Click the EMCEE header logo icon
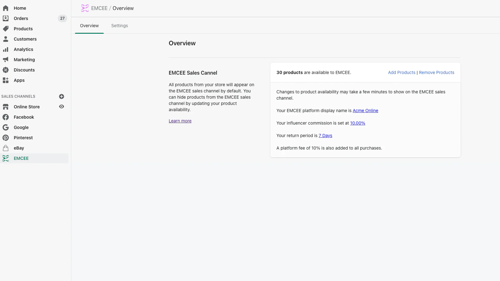This screenshot has height=281, width=500. [85, 8]
